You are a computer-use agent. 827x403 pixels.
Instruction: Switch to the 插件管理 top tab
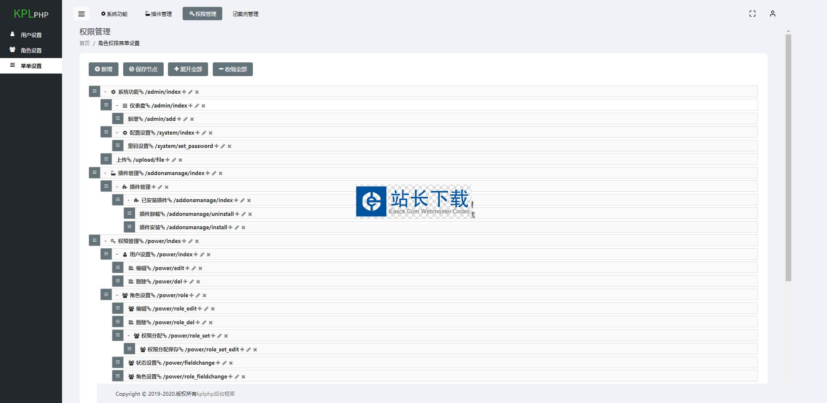click(x=159, y=14)
